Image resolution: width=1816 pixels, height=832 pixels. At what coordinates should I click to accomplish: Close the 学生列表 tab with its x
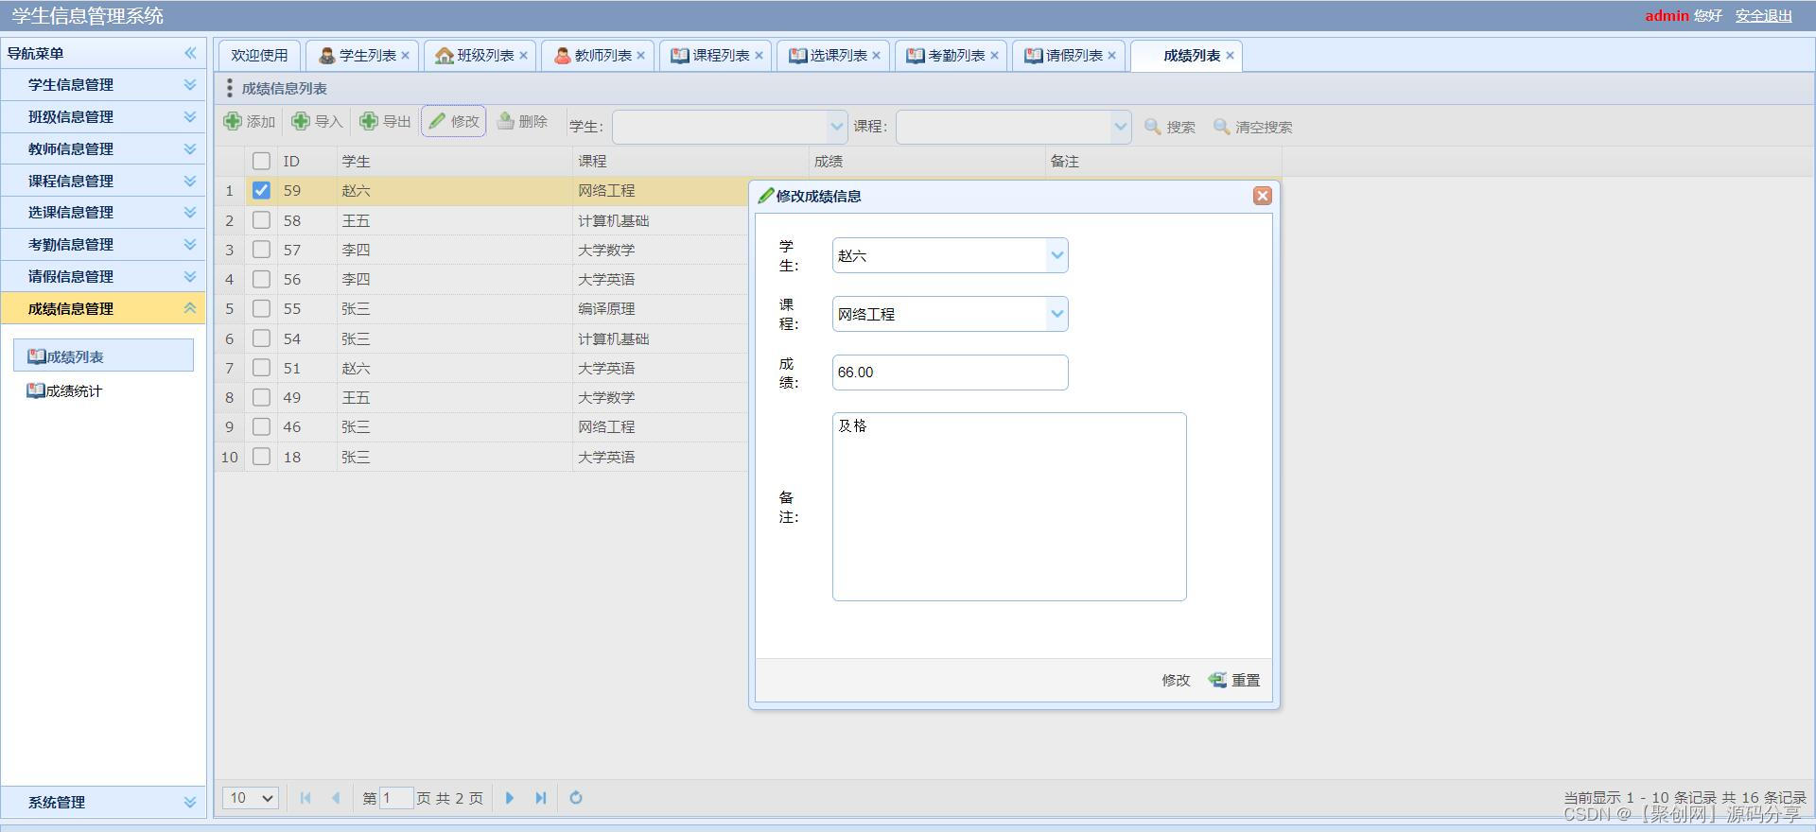(406, 56)
